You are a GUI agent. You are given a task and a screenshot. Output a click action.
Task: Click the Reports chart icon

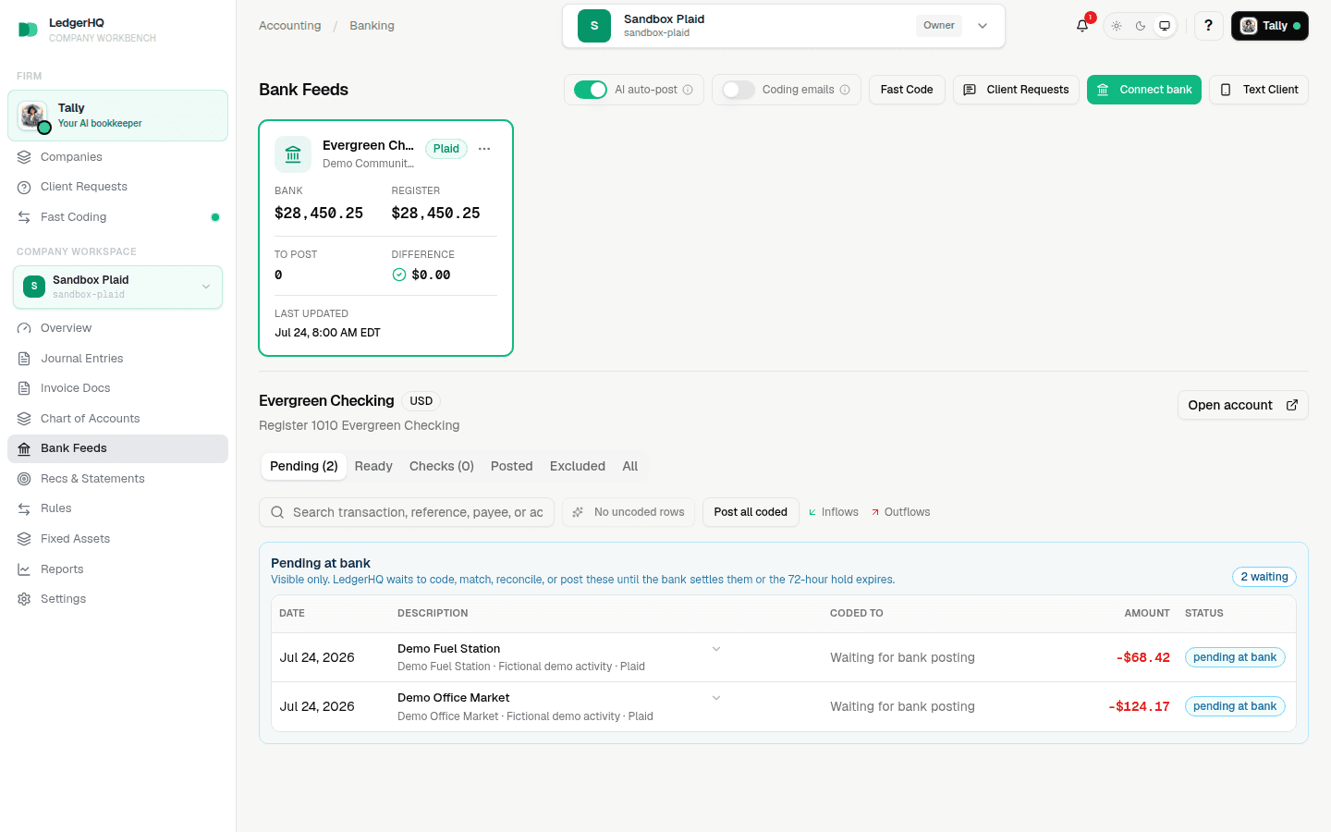[x=24, y=569]
